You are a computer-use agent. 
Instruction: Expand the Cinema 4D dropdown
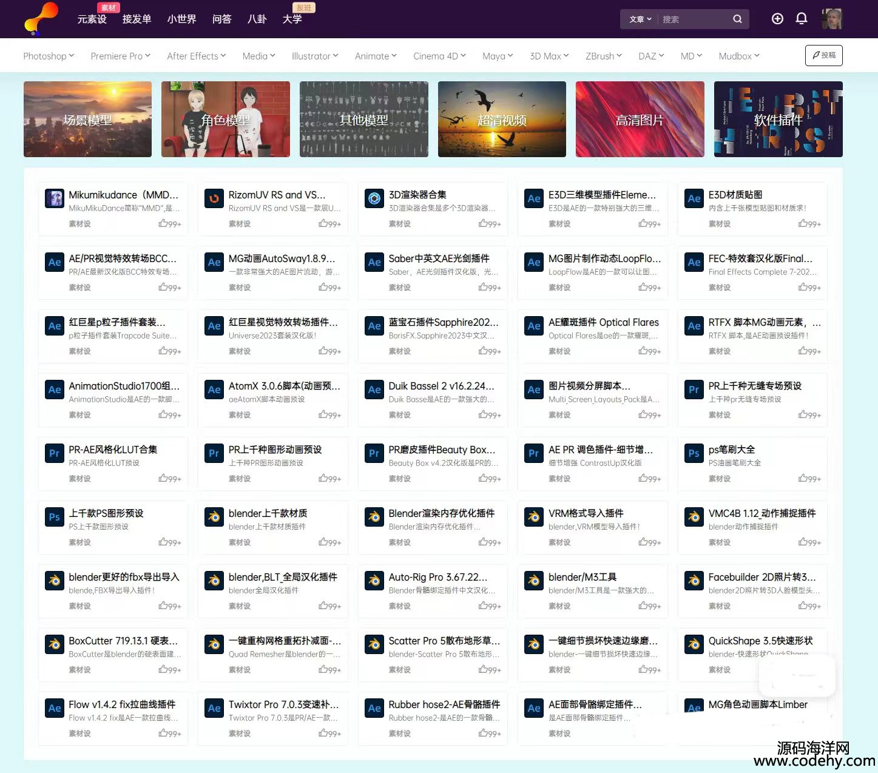pyautogui.click(x=440, y=56)
